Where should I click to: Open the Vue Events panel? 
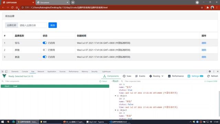(x=140, y=76)
